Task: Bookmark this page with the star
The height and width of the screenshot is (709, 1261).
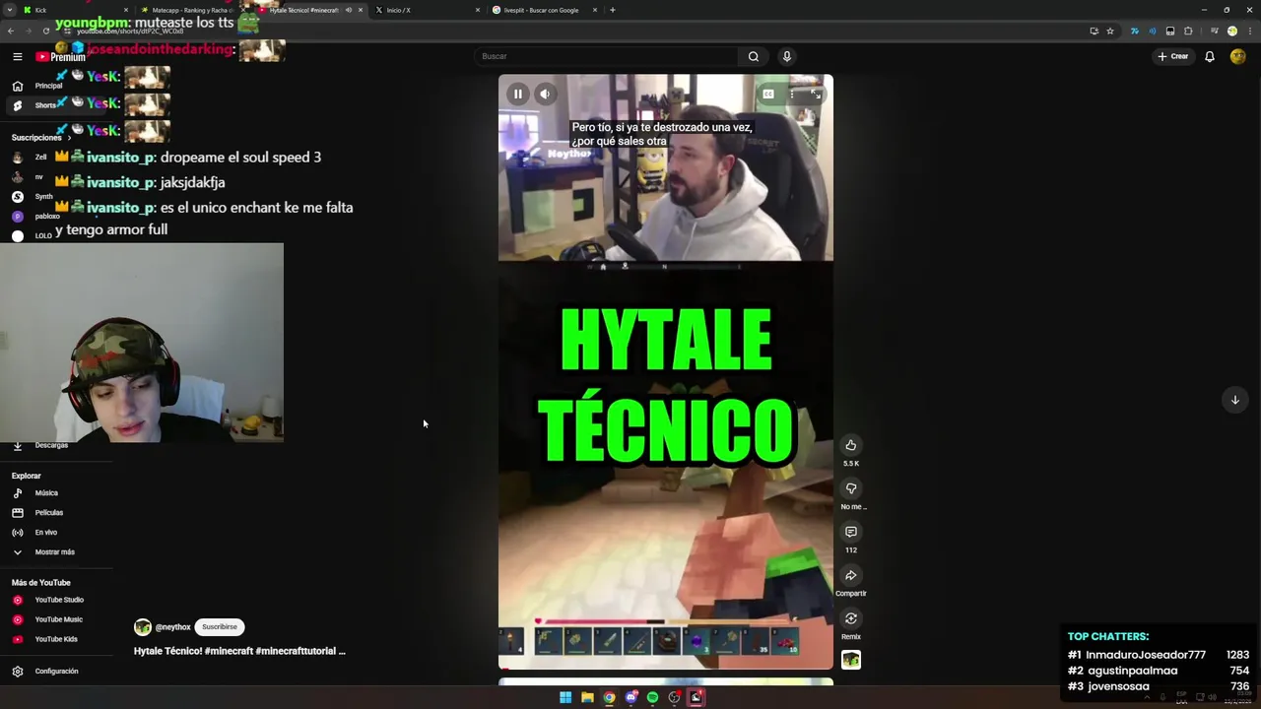Action: [1110, 31]
